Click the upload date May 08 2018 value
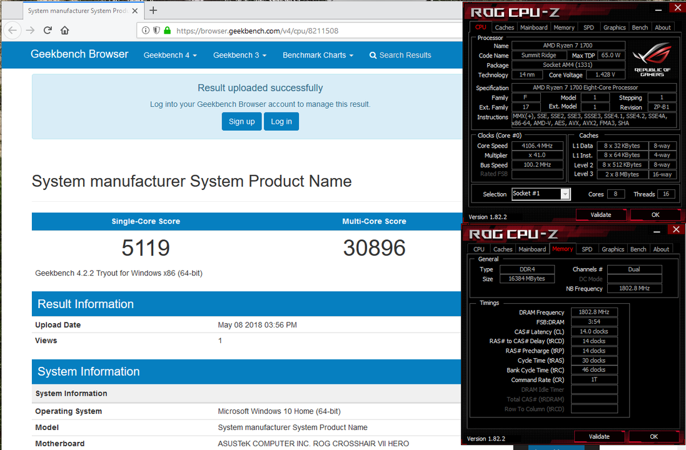The image size is (686, 450). click(x=257, y=325)
